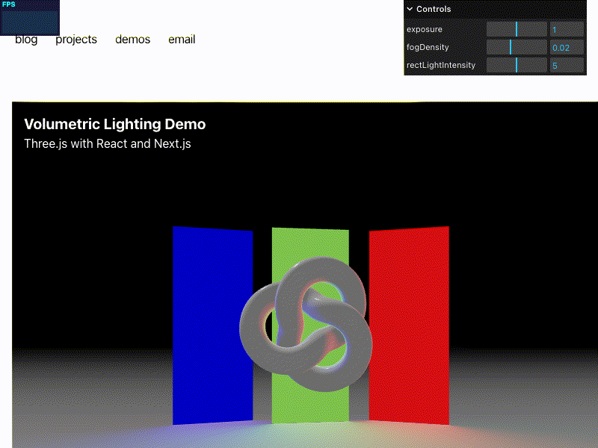
Task: Toggle the FPS stats panel
Action: (x=30, y=17)
